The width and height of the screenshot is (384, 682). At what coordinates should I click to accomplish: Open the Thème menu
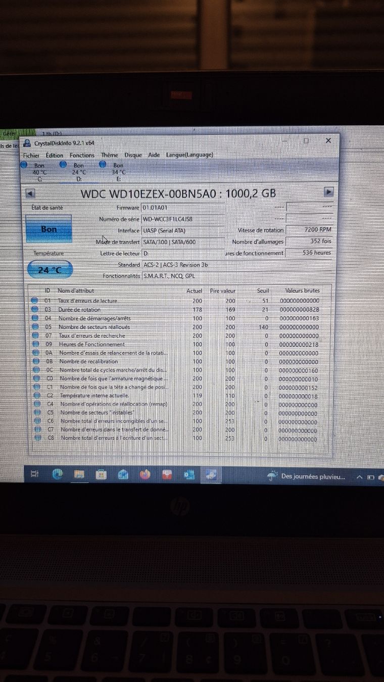[109, 156]
